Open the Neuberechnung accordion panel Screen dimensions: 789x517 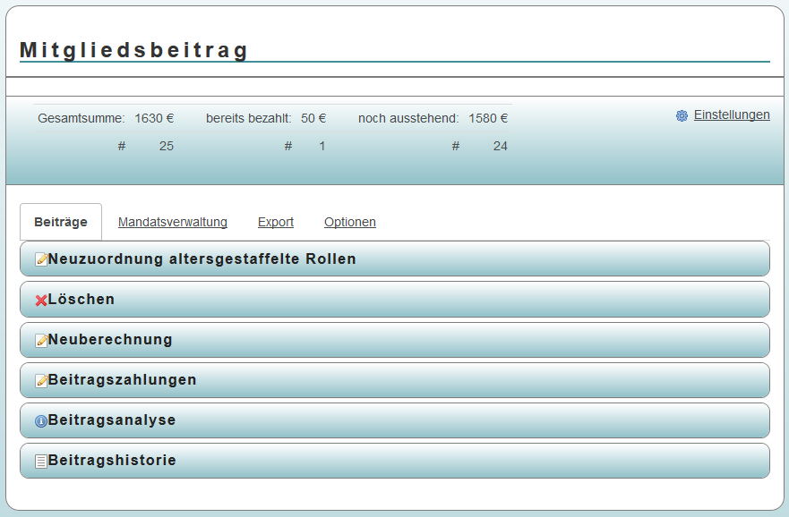394,340
